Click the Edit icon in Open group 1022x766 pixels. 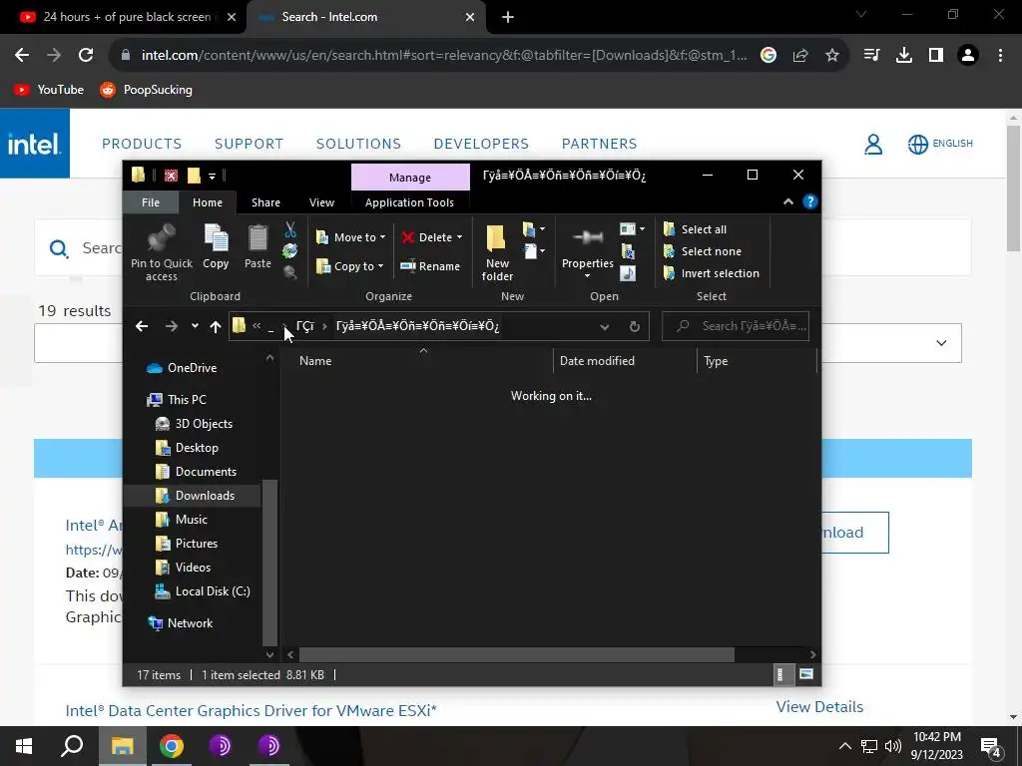point(628,251)
